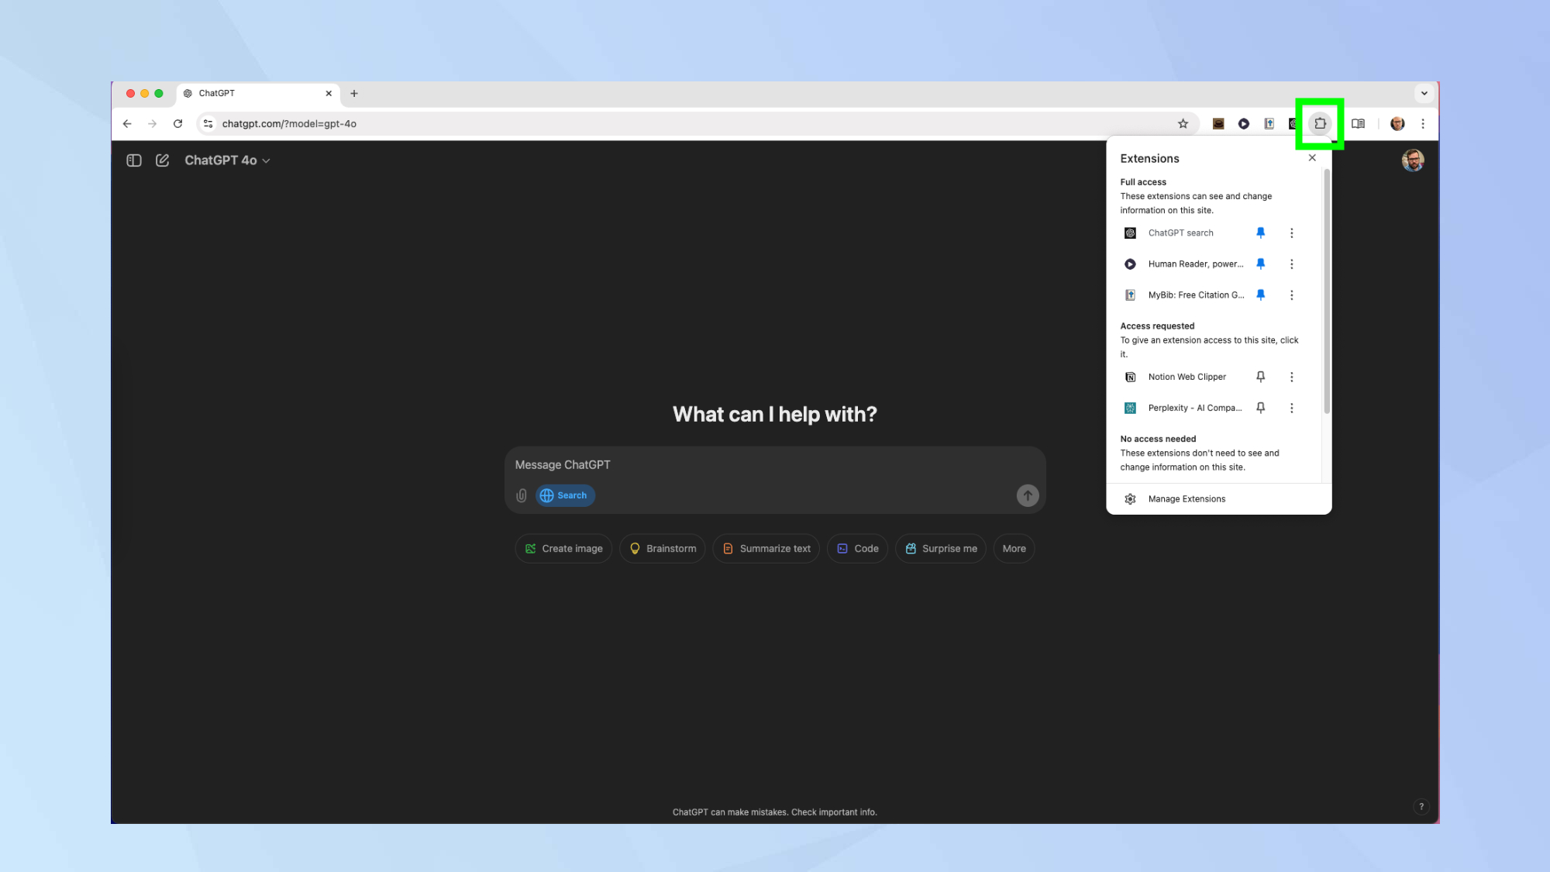Click the Message ChatGPT input field
1550x872 pixels.
coord(775,464)
